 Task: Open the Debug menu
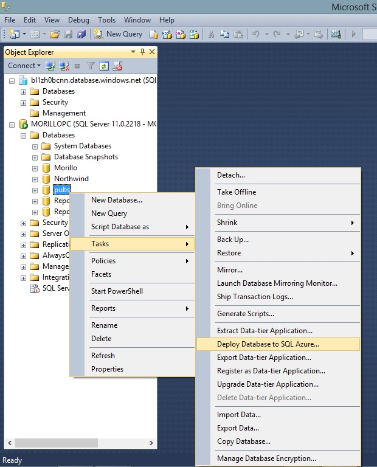pyautogui.click(x=78, y=20)
